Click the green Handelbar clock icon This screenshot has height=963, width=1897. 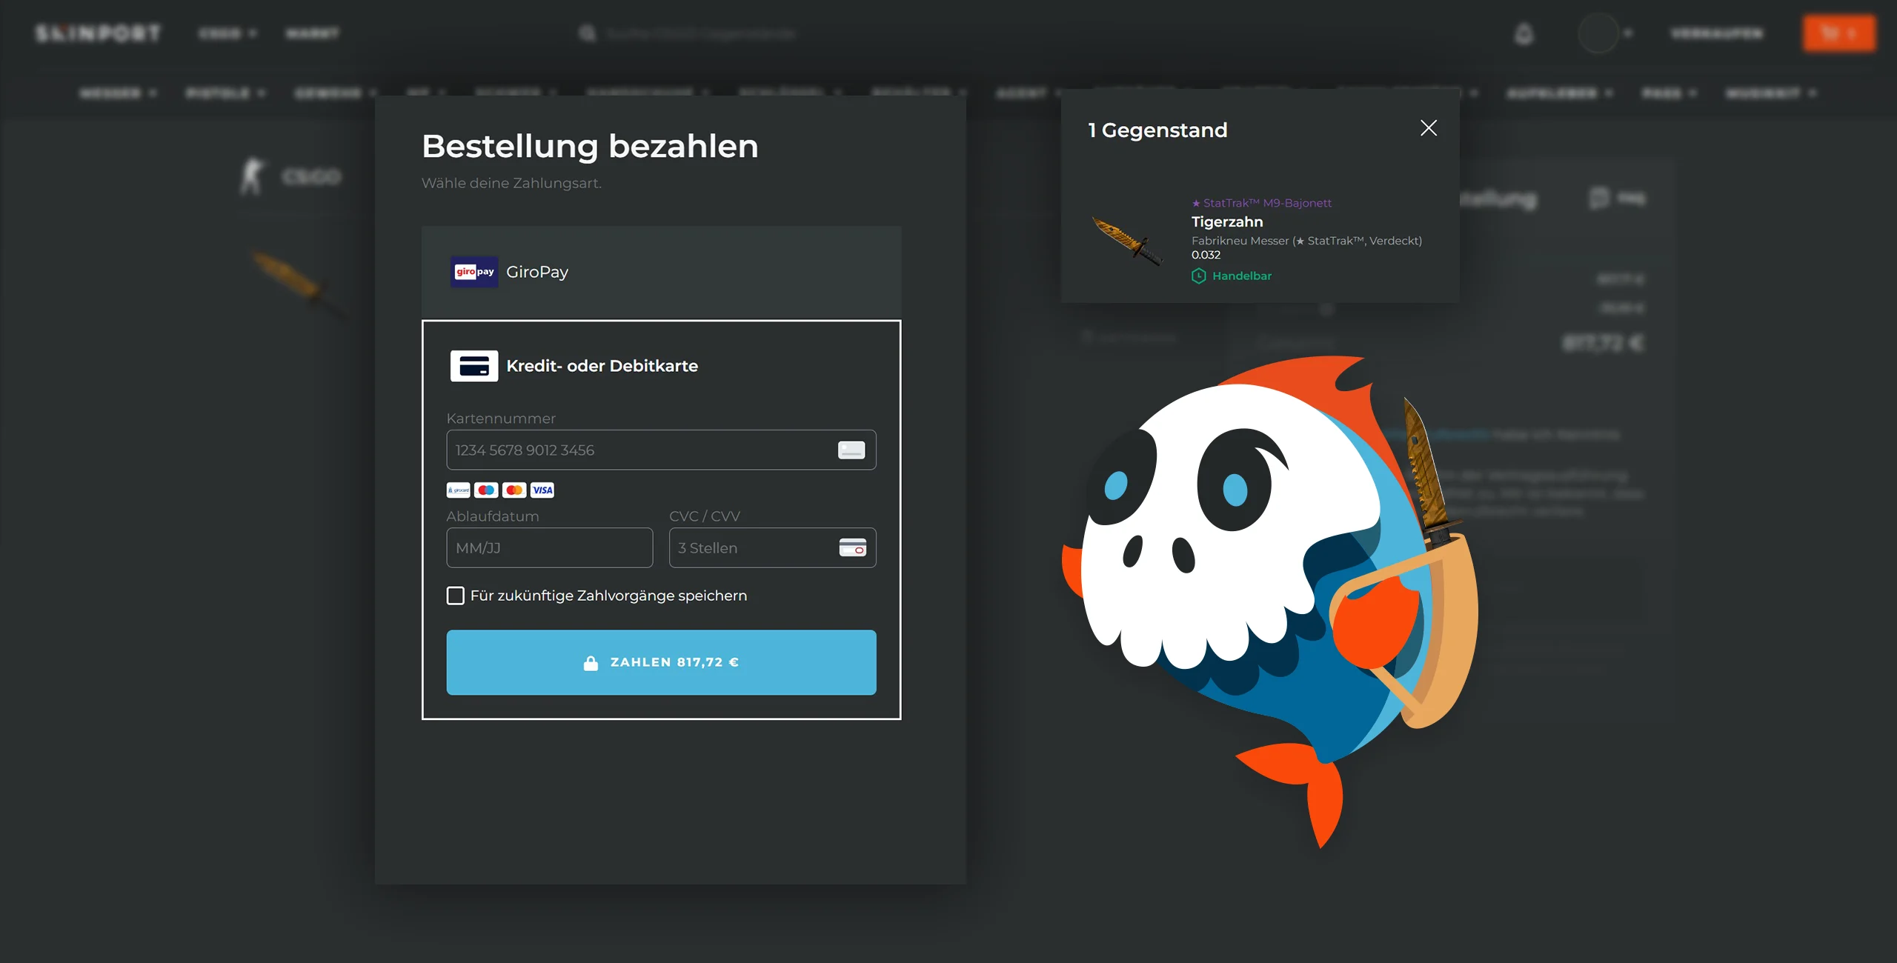(1198, 276)
